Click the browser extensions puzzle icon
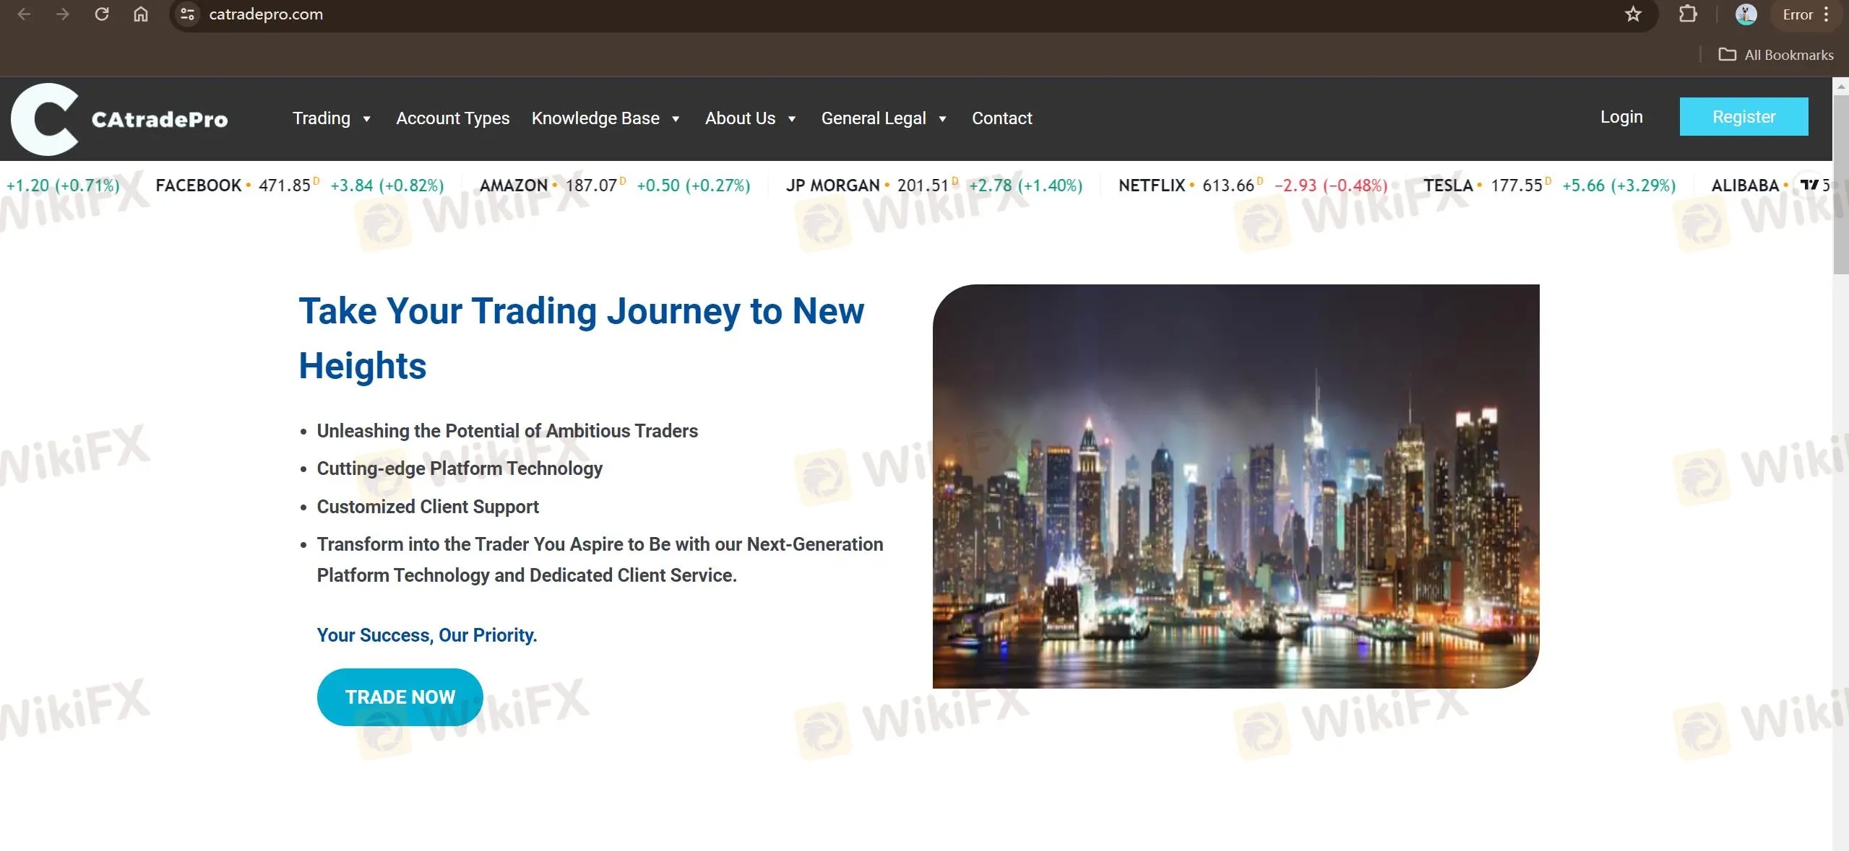1849x851 pixels. tap(1687, 13)
